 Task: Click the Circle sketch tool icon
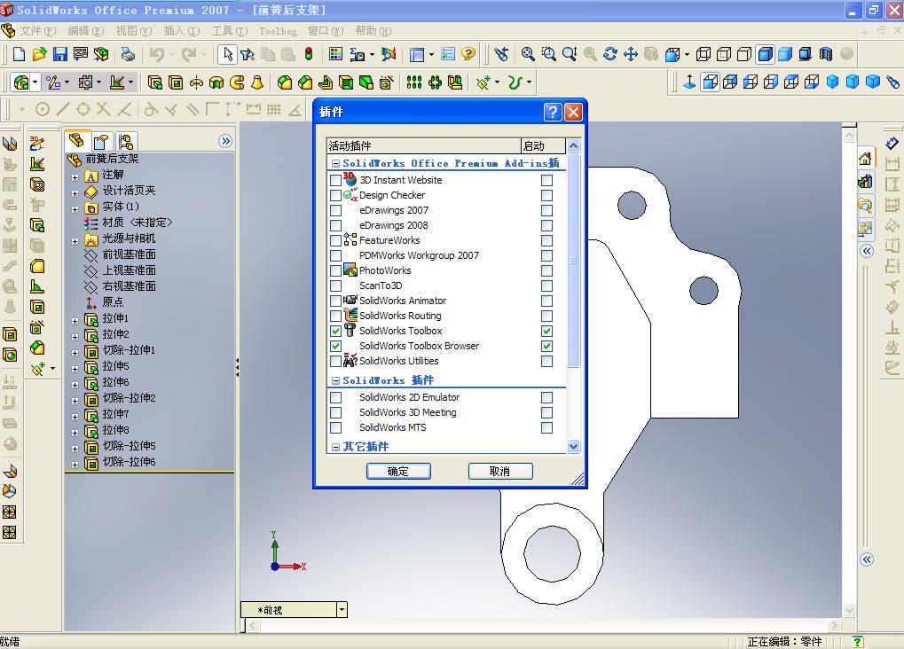[x=42, y=109]
